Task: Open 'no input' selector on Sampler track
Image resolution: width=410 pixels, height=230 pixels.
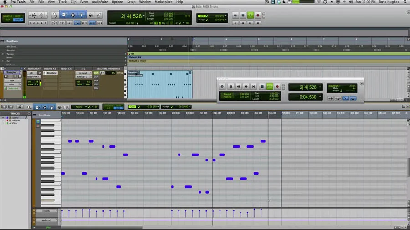Action: click(x=83, y=73)
